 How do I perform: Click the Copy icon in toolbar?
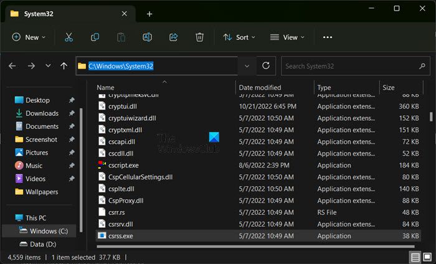[95, 37]
